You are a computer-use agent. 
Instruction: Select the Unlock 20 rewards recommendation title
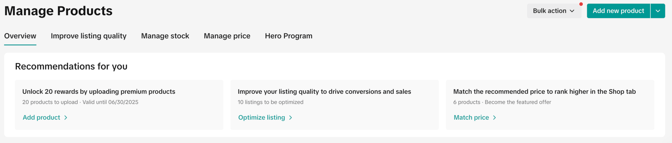click(99, 92)
